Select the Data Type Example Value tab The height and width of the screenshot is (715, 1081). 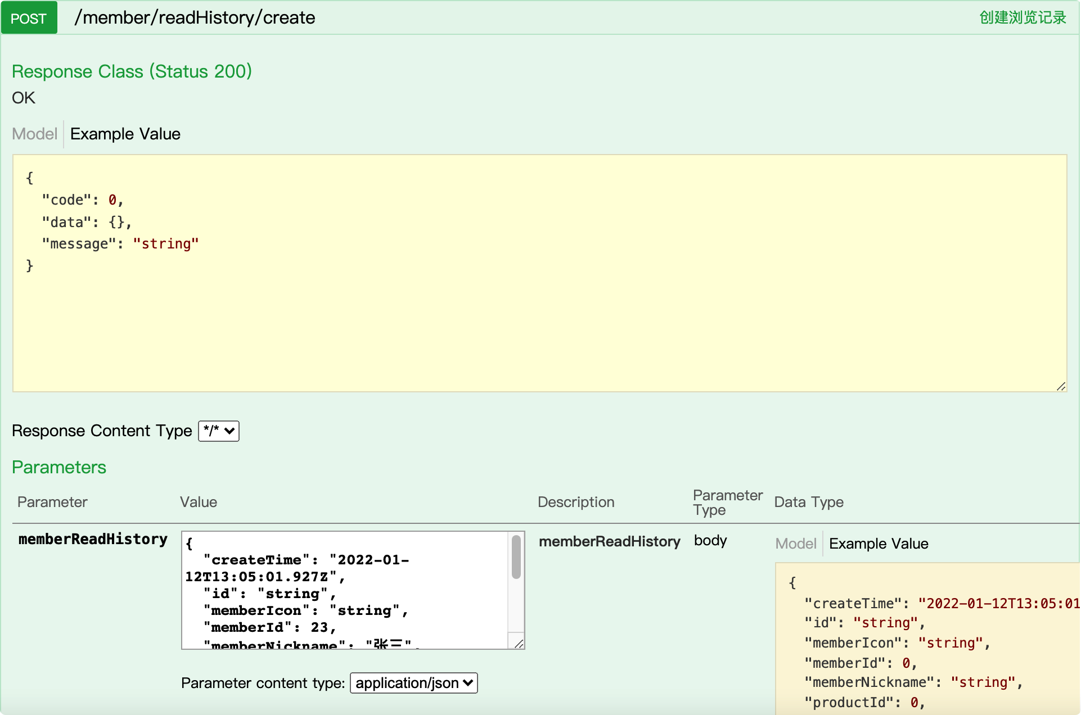[x=879, y=544]
